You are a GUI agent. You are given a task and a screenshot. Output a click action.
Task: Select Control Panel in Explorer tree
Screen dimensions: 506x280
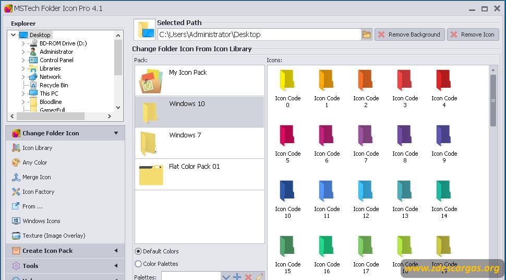pyautogui.click(x=56, y=60)
